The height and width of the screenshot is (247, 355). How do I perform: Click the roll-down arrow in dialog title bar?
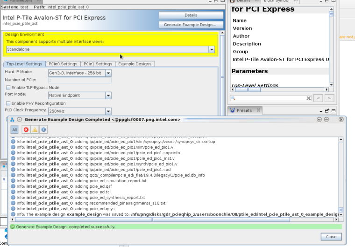(x=319, y=120)
